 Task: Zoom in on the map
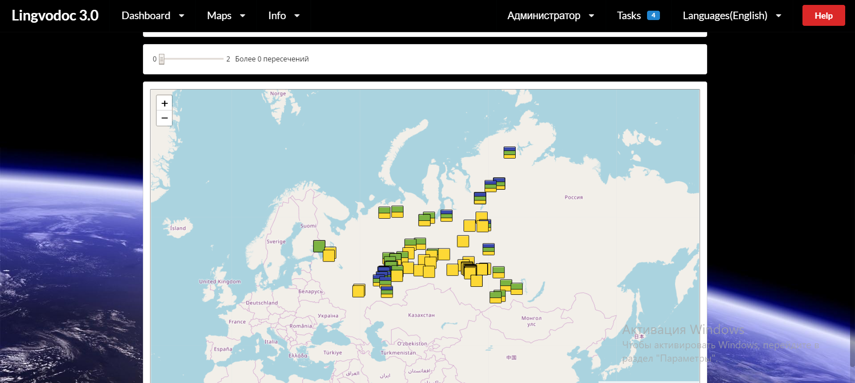coord(164,103)
